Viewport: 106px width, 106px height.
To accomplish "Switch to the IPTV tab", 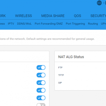I will pos(11,24).
